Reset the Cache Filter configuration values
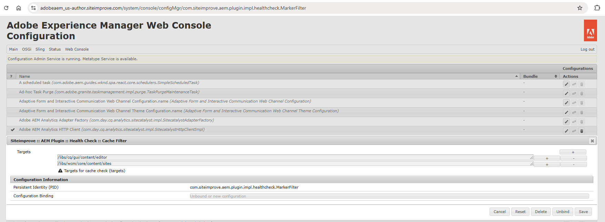This screenshot has width=605, height=222. tap(520, 212)
